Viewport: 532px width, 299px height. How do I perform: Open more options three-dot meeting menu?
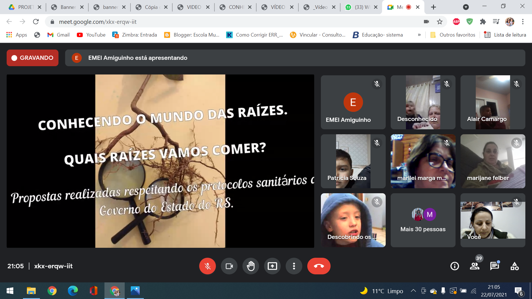click(x=294, y=266)
